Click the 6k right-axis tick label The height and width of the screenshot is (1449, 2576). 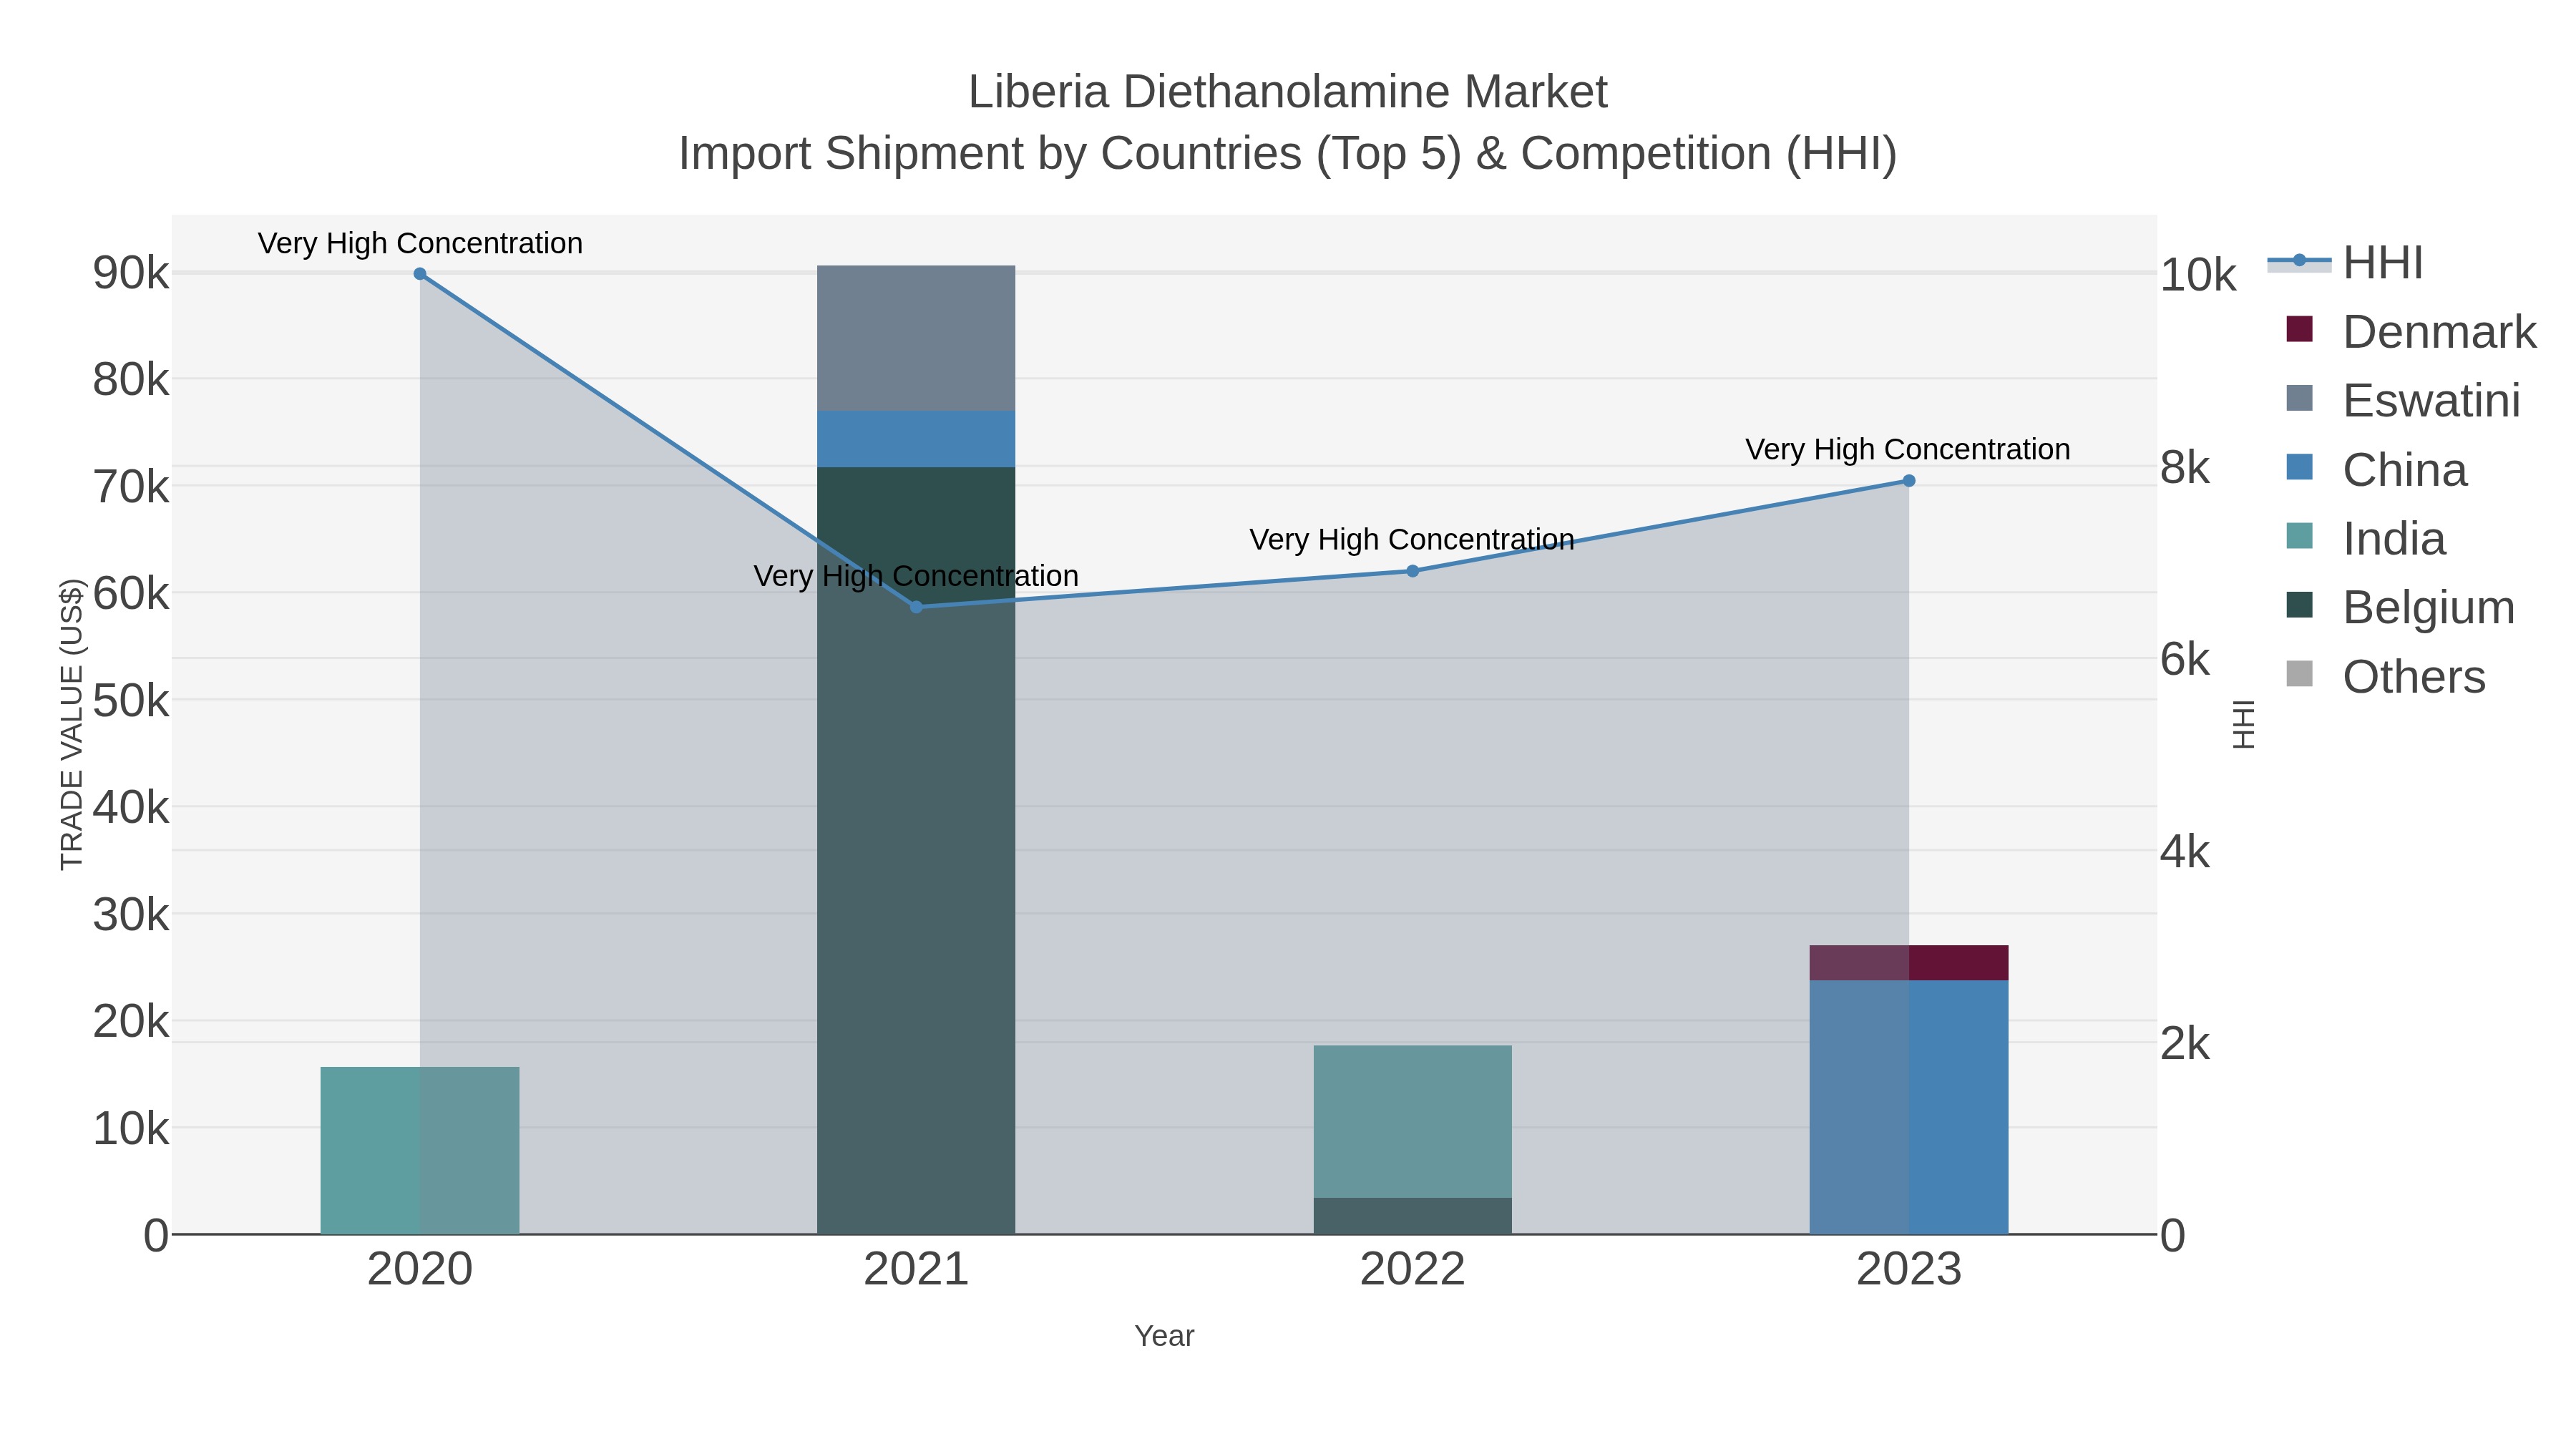(2185, 660)
